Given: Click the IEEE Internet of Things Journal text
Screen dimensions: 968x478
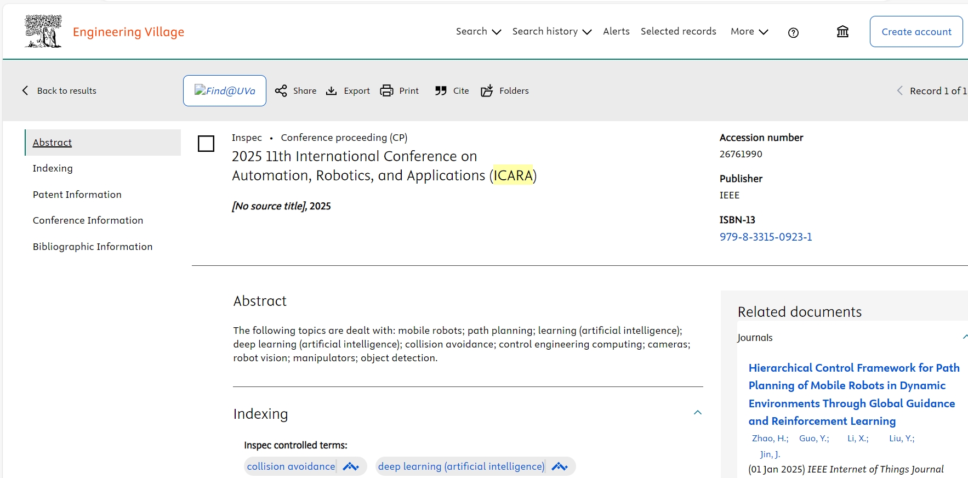Looking at the screenshot, I should [876, 469].
